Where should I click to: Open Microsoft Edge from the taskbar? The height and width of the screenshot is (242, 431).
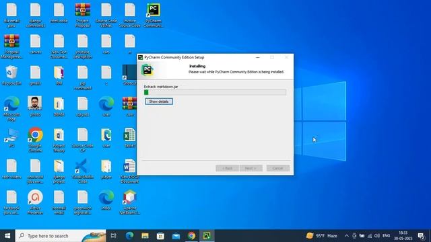pyautogui.click(x=129, y=236)
